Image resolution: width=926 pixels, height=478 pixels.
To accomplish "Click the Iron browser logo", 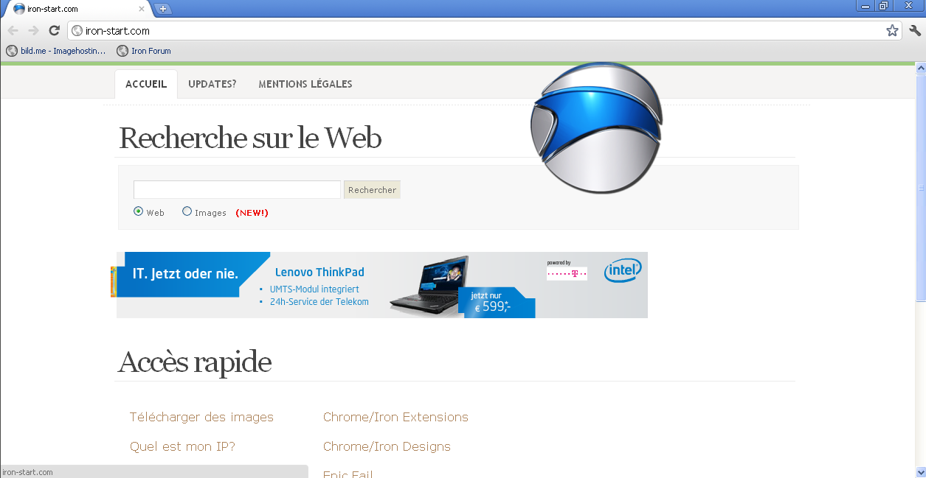I will 596,127.
